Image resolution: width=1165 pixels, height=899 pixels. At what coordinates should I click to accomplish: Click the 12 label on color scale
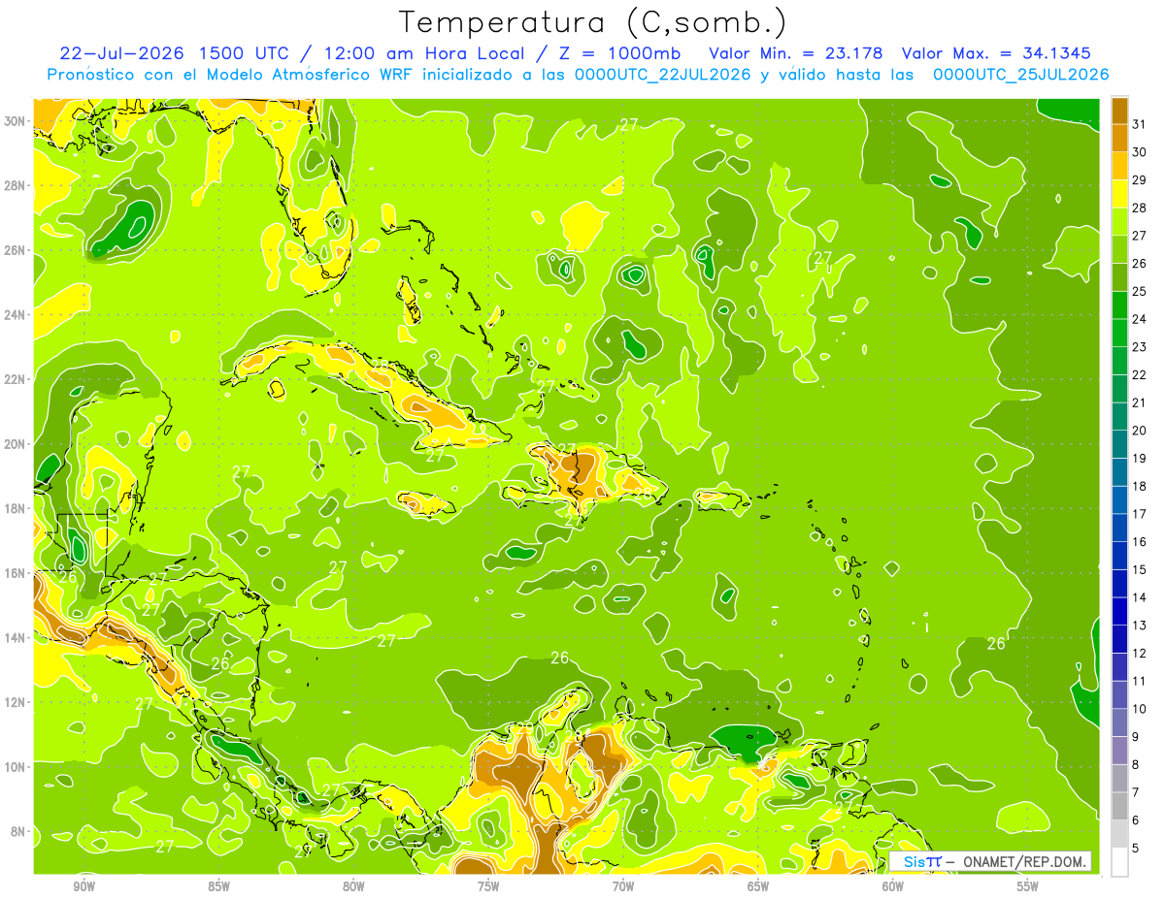(1140, 654)
